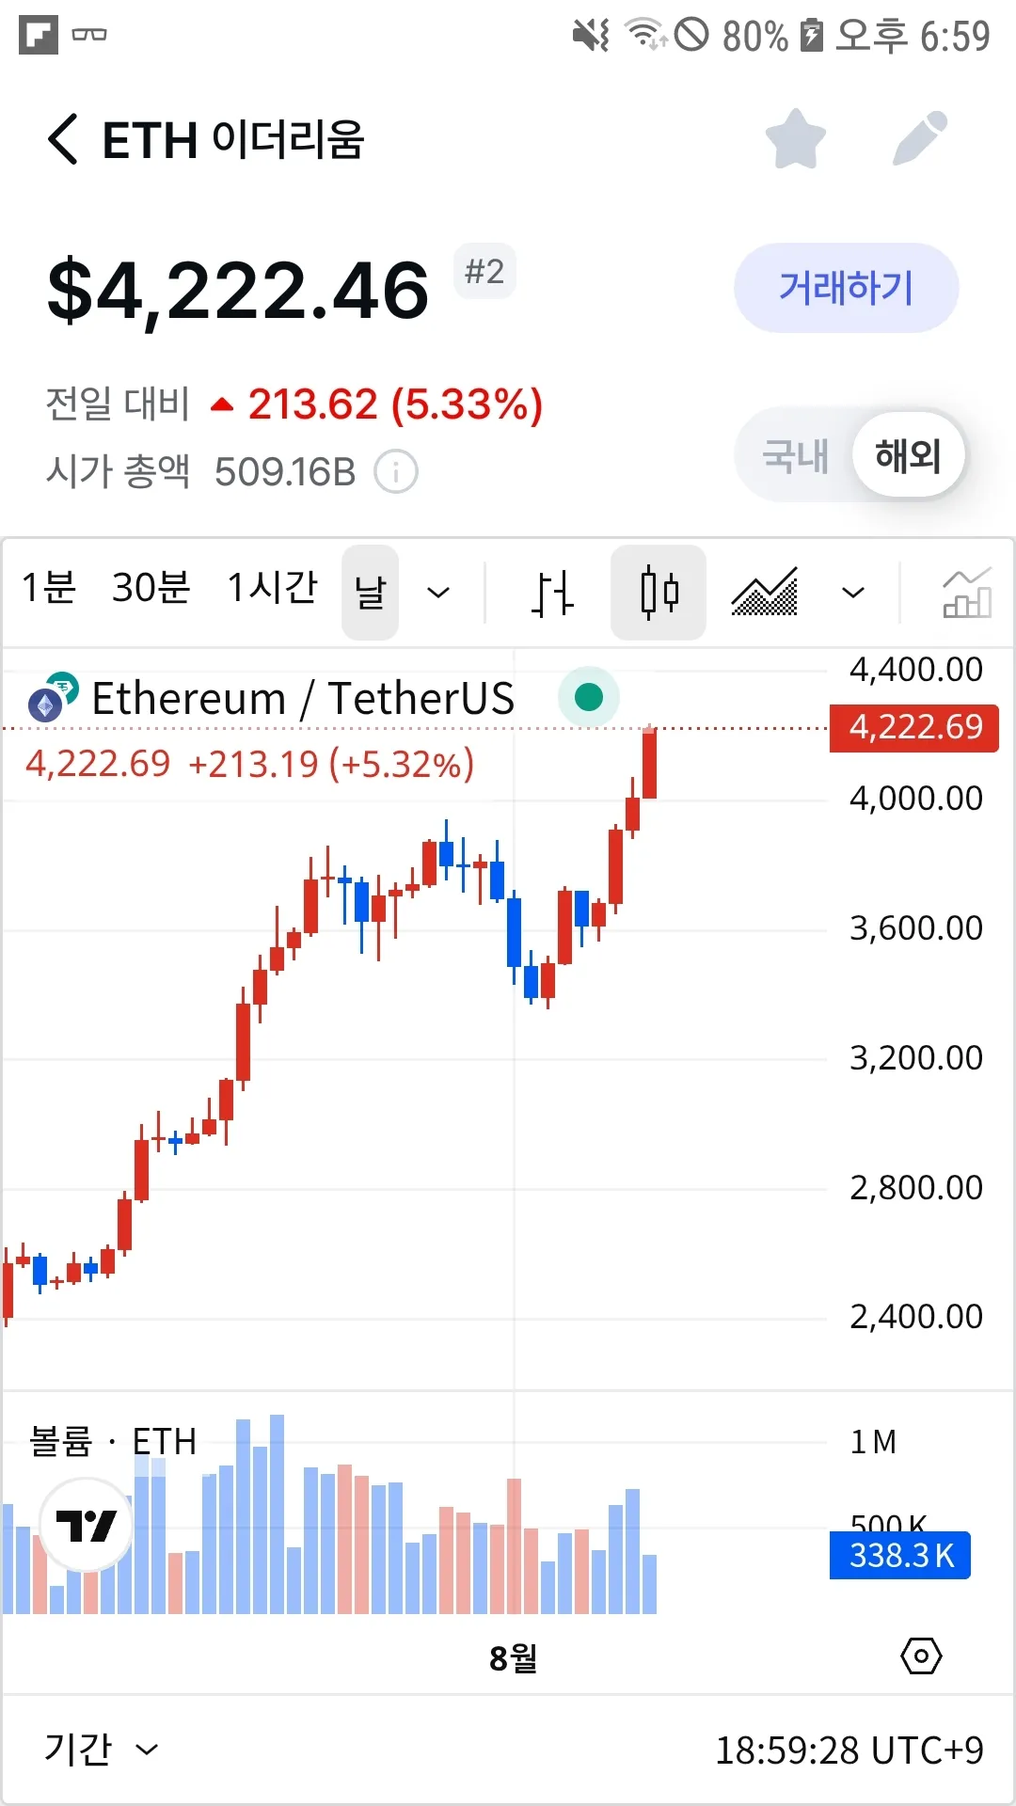Tap the 18:59:28 UTC+9 timezone label

(849, 1751)
